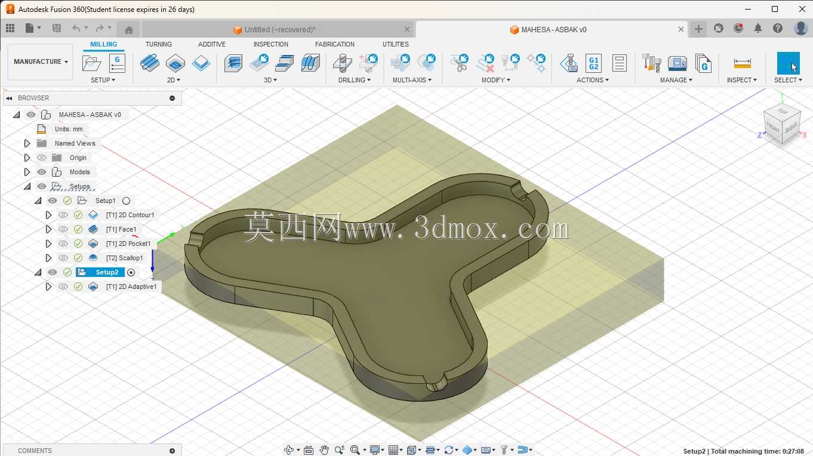Toggle visibility eye of 2D Contour1
This screenshot has height=456, width=813.
click(63, 215)
